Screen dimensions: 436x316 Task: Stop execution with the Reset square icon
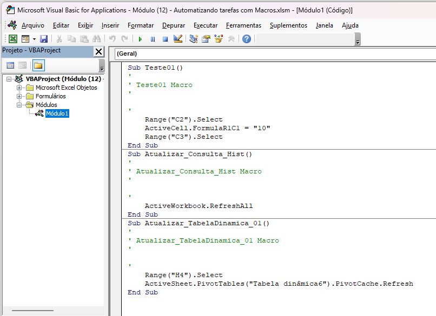pyautogui.click(x=165, y=39)
